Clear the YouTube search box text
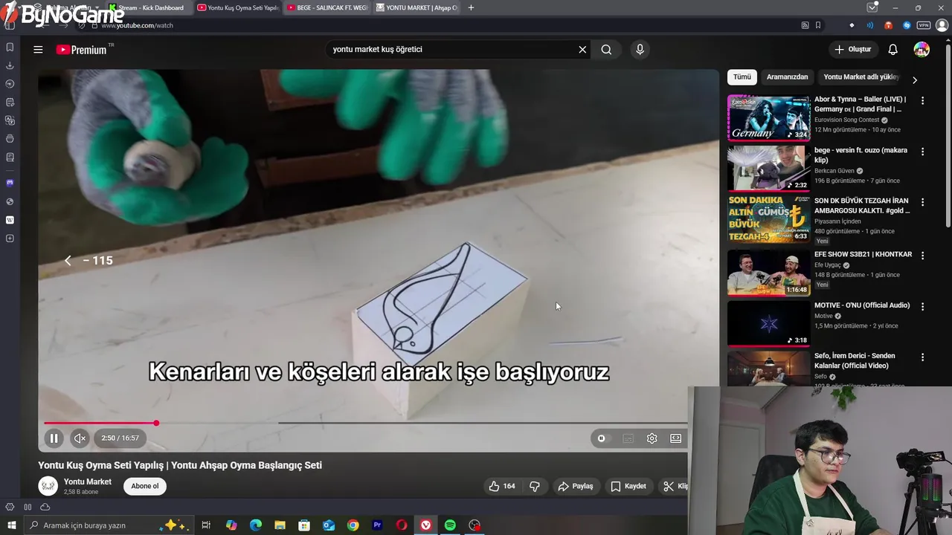The image size is (952, 535). (582, 50)
